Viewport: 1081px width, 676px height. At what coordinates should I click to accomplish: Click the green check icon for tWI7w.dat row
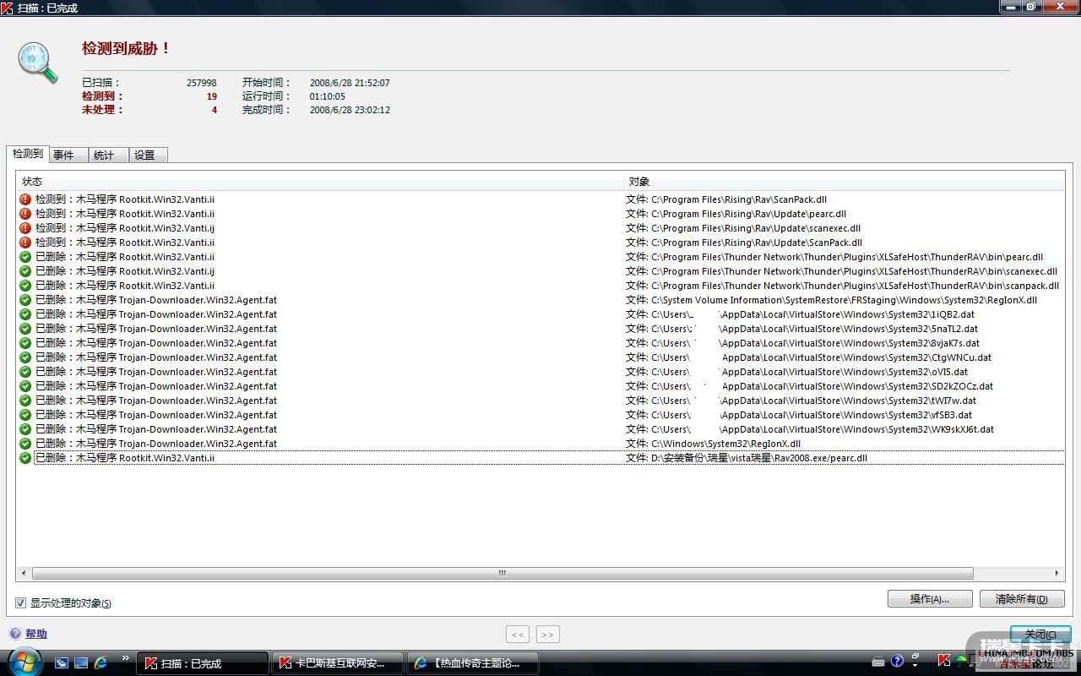click(x=25, y=401)
